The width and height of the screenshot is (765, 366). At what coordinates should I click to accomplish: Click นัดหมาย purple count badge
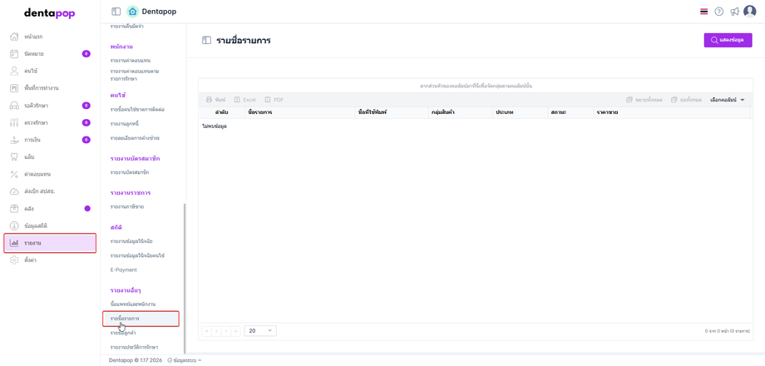(x=86, y=54)
